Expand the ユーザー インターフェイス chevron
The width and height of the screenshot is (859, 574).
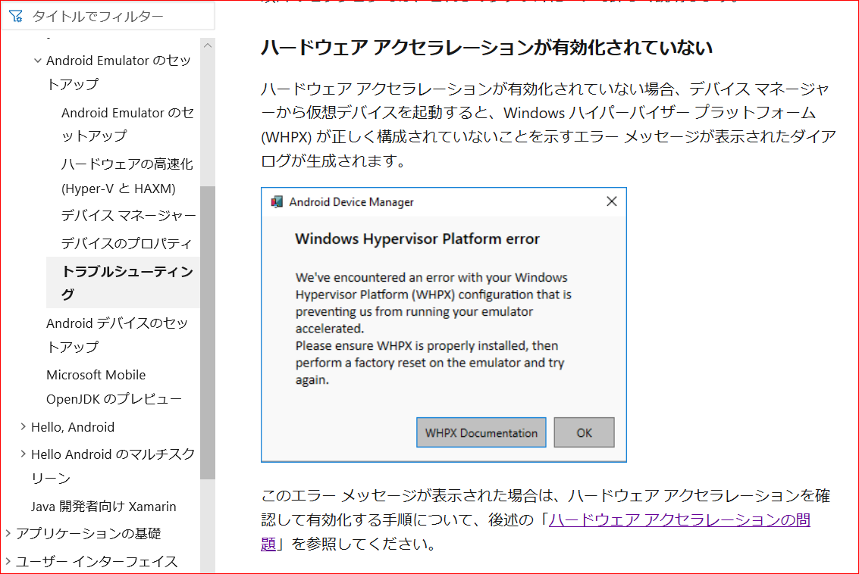[x=8, y=561]
